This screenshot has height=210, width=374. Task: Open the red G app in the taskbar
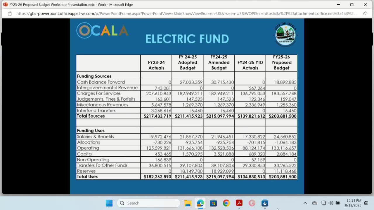[252, 203]
